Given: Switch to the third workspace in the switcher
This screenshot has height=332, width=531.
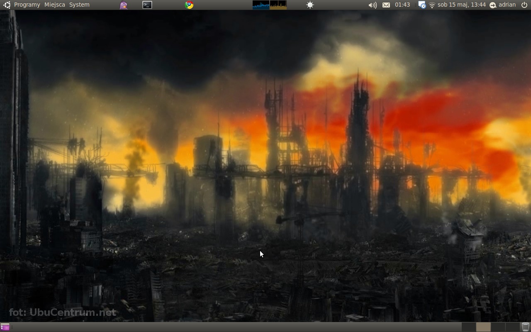Looking at the screenshot, I should (x=498, y=327).
